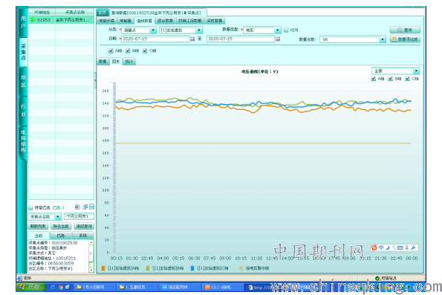Image resolution: width=442 pixels, height=295 pixels.
Task: Open the start date calendar picker icon
Action: [192, 39]
